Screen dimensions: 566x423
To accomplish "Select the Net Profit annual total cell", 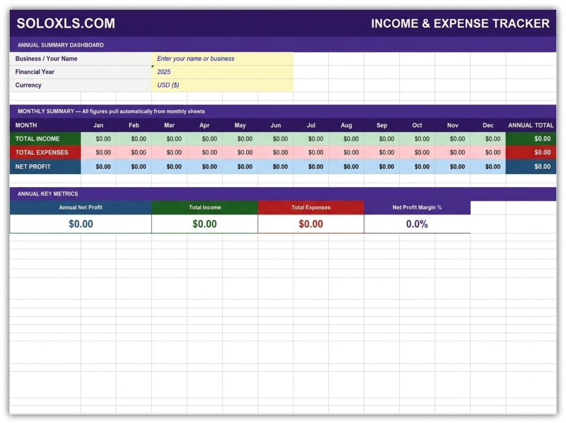I will (531, 166).
